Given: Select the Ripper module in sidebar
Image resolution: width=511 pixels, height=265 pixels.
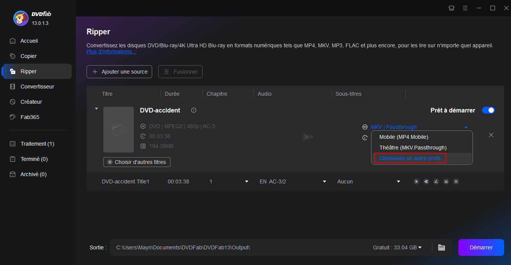Looking at the screenshot, I should [37, 71].
